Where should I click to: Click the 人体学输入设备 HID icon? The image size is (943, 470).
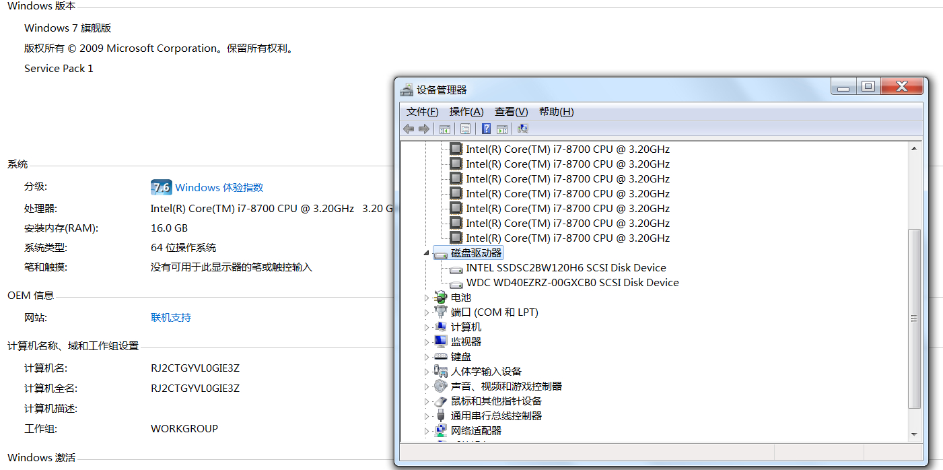click(x=441, y=372)
